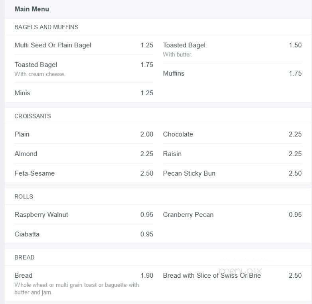This screenshot has height=304, width=312.
Task: Select the Minis menu item
Action: 22,93
